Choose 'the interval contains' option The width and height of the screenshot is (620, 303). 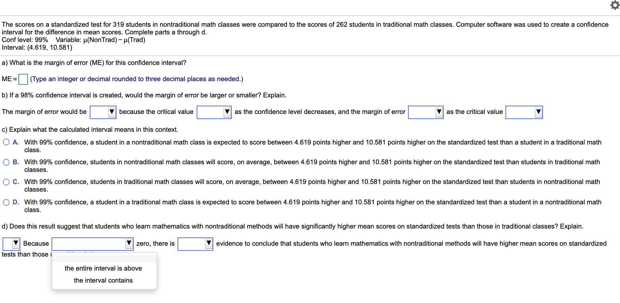pos(103,280)
